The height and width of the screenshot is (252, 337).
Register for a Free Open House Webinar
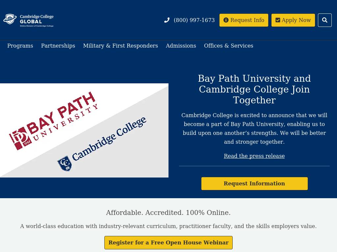[168, 242]
